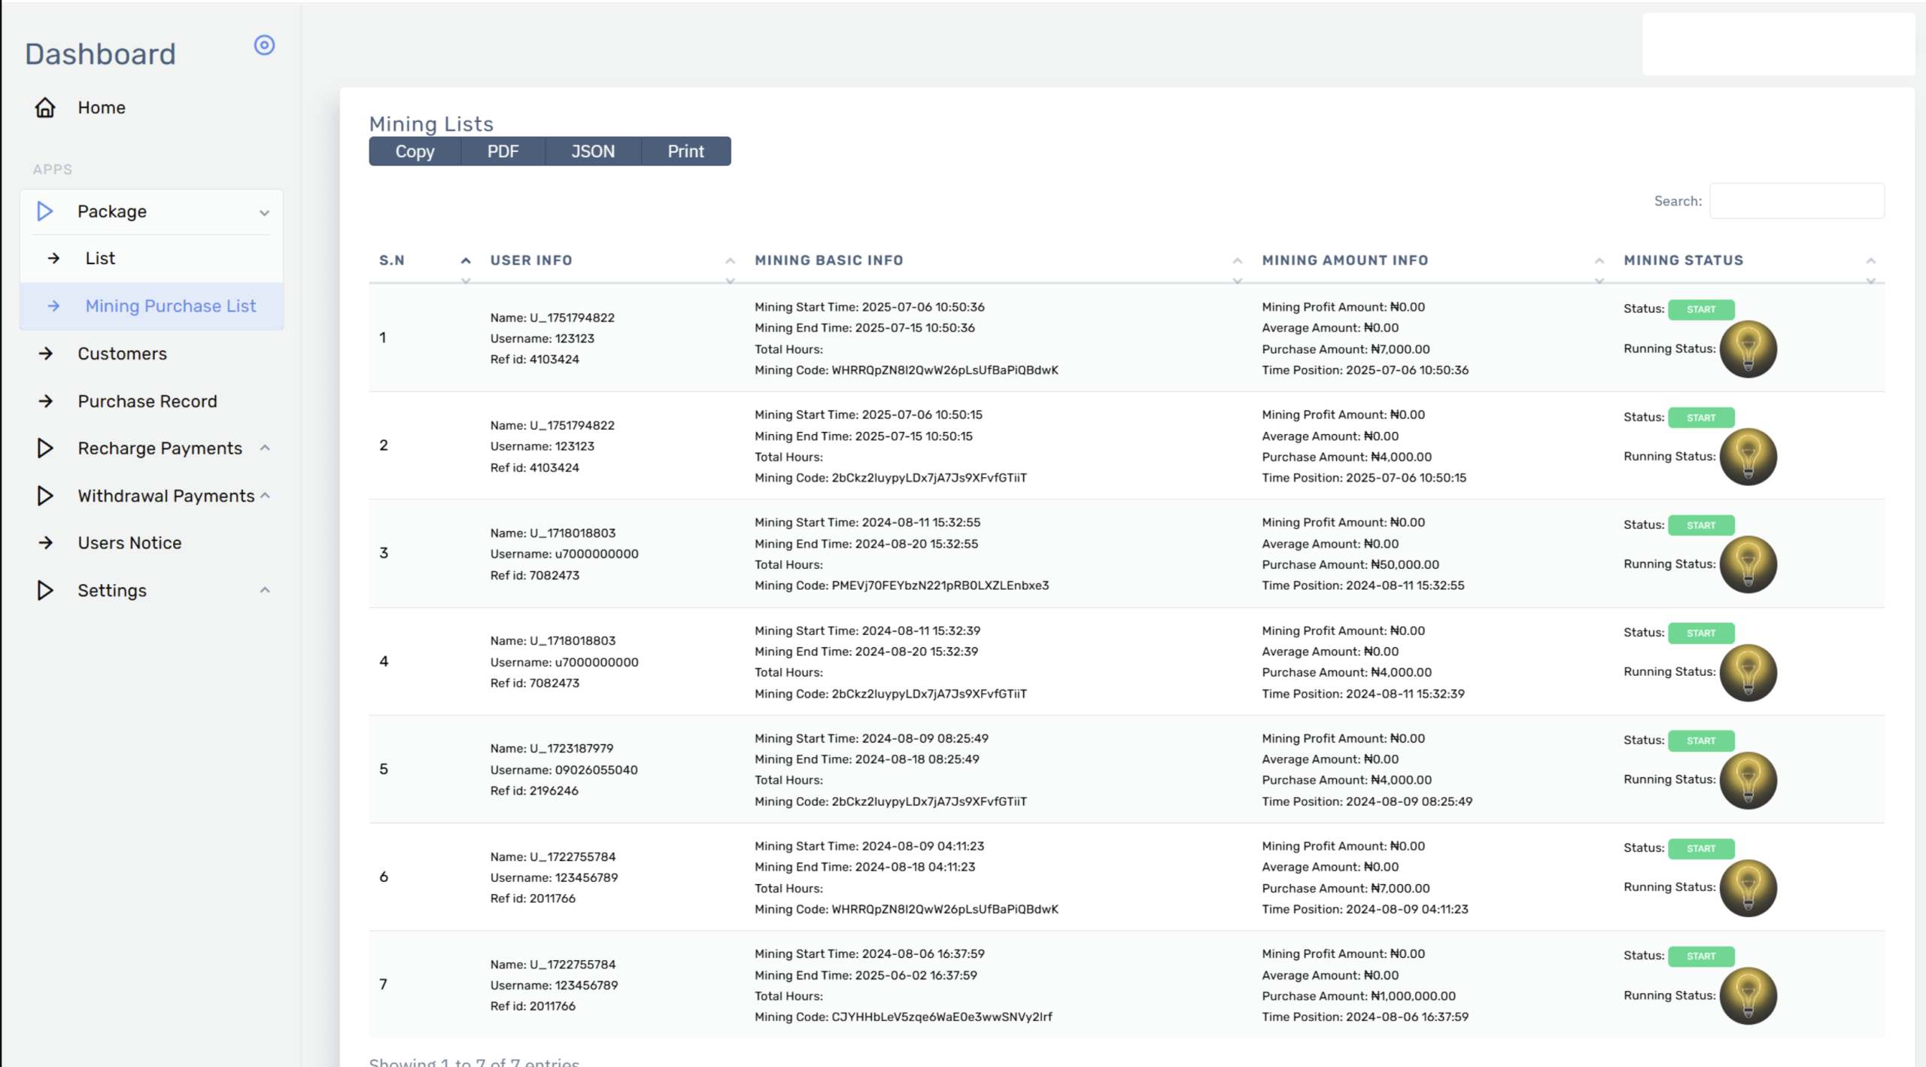This screenshot has width=1926, height=1067.
Task: Click the arrow icon next to Users Notice
Action: pos(46,543)
